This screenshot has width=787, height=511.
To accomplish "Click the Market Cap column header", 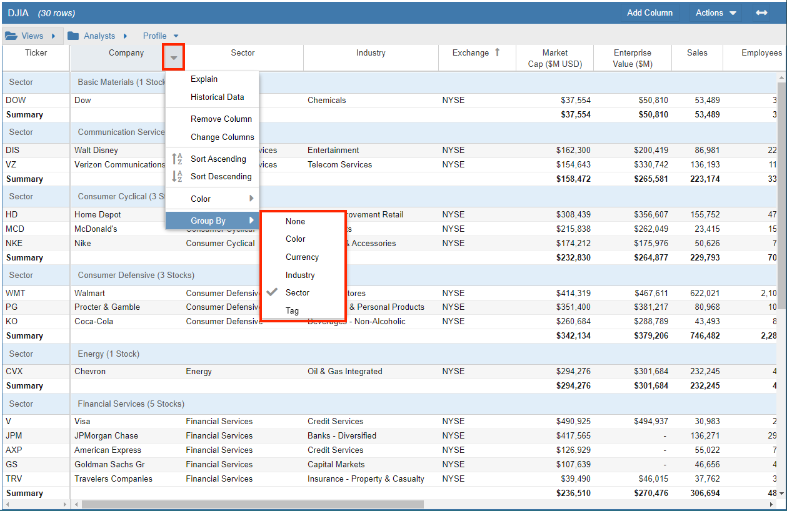I will click(555, 57).
